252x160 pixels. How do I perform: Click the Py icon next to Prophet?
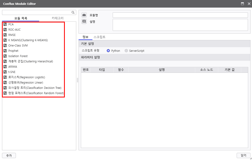(x=5, y=51)
